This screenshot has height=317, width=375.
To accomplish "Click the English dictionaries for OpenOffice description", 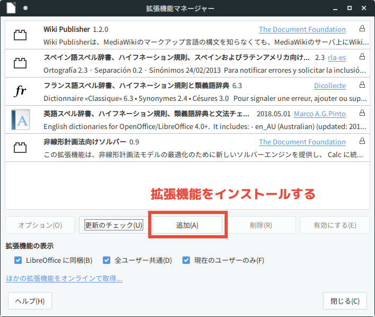I will click(x=205, y=126).
